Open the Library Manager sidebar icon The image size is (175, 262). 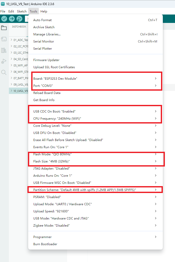(4, 50)
